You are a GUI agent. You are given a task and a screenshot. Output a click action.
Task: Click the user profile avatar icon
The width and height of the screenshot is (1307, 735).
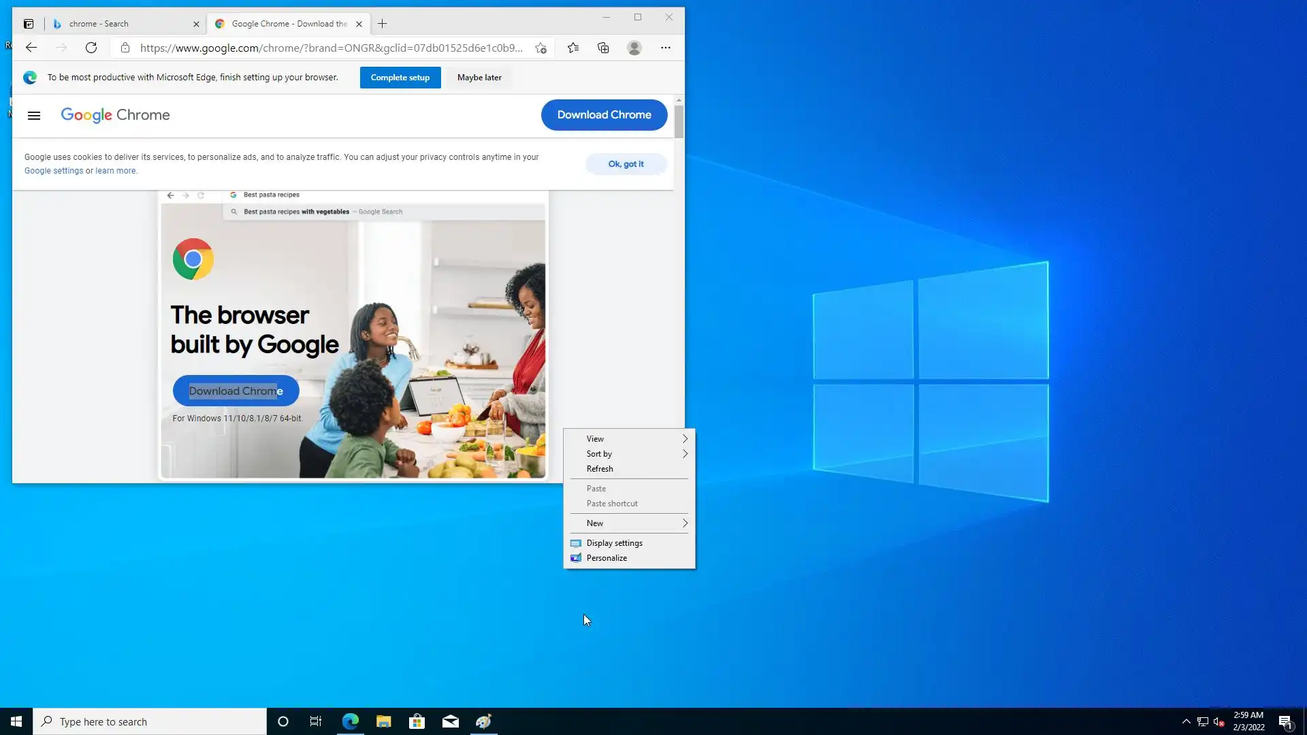(x=634, y=48)
